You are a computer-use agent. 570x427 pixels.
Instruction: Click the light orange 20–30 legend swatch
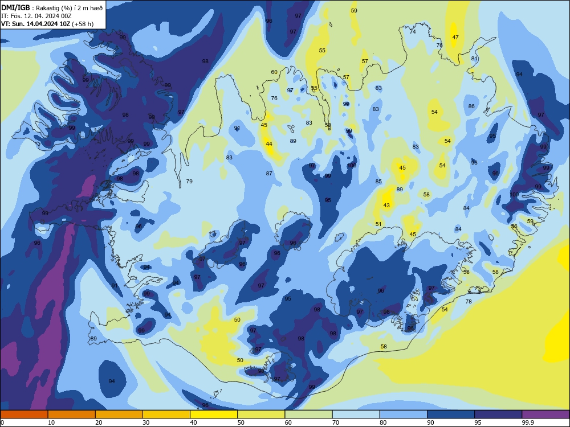pyautogui.click(x=119, y=414)
